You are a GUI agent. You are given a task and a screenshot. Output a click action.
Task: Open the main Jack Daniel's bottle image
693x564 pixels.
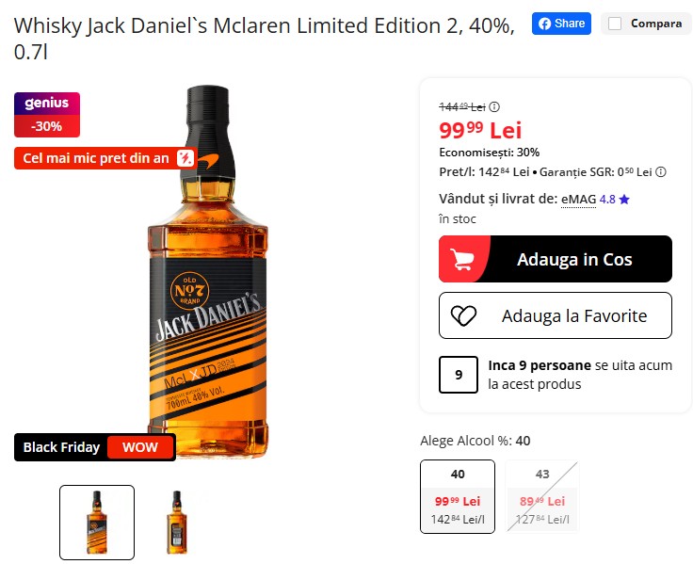pos(208,272)
